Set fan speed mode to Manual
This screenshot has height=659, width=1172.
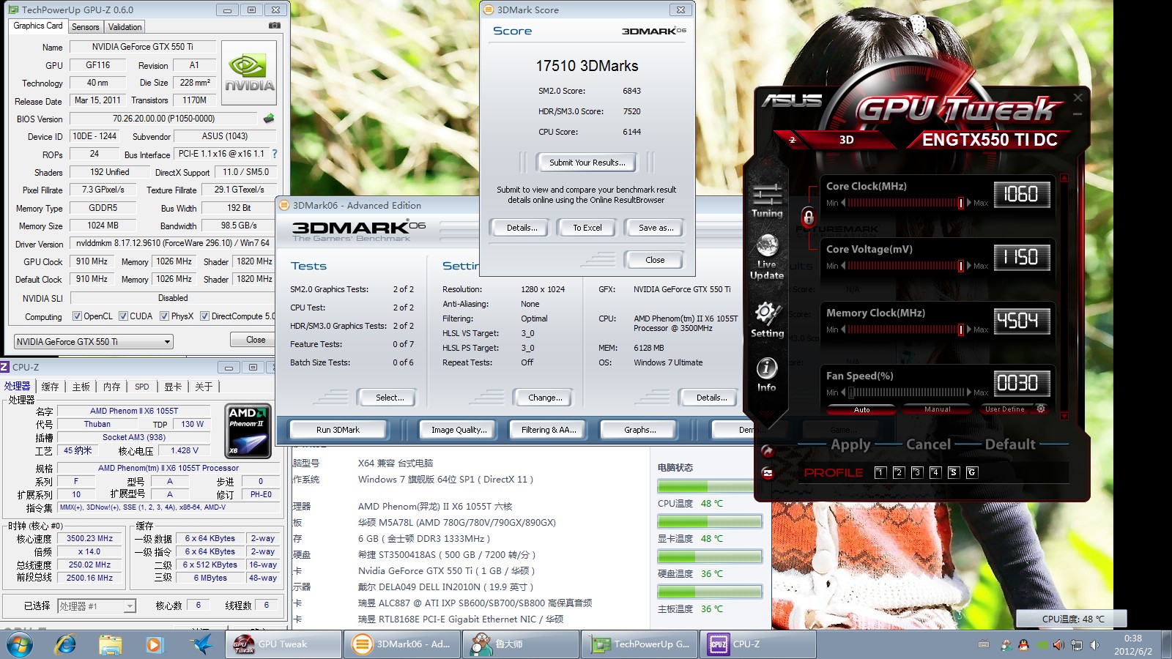tap(937, 409)
